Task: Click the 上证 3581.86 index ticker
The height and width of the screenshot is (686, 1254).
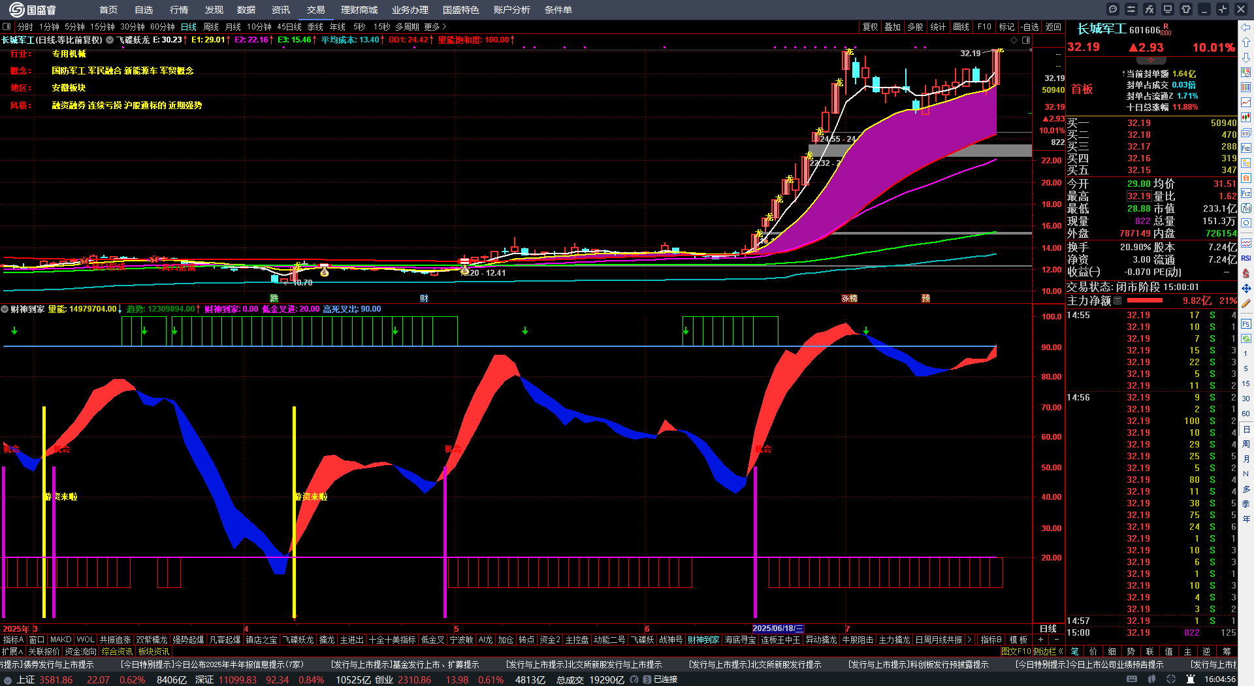Action: tap(45, 679)
